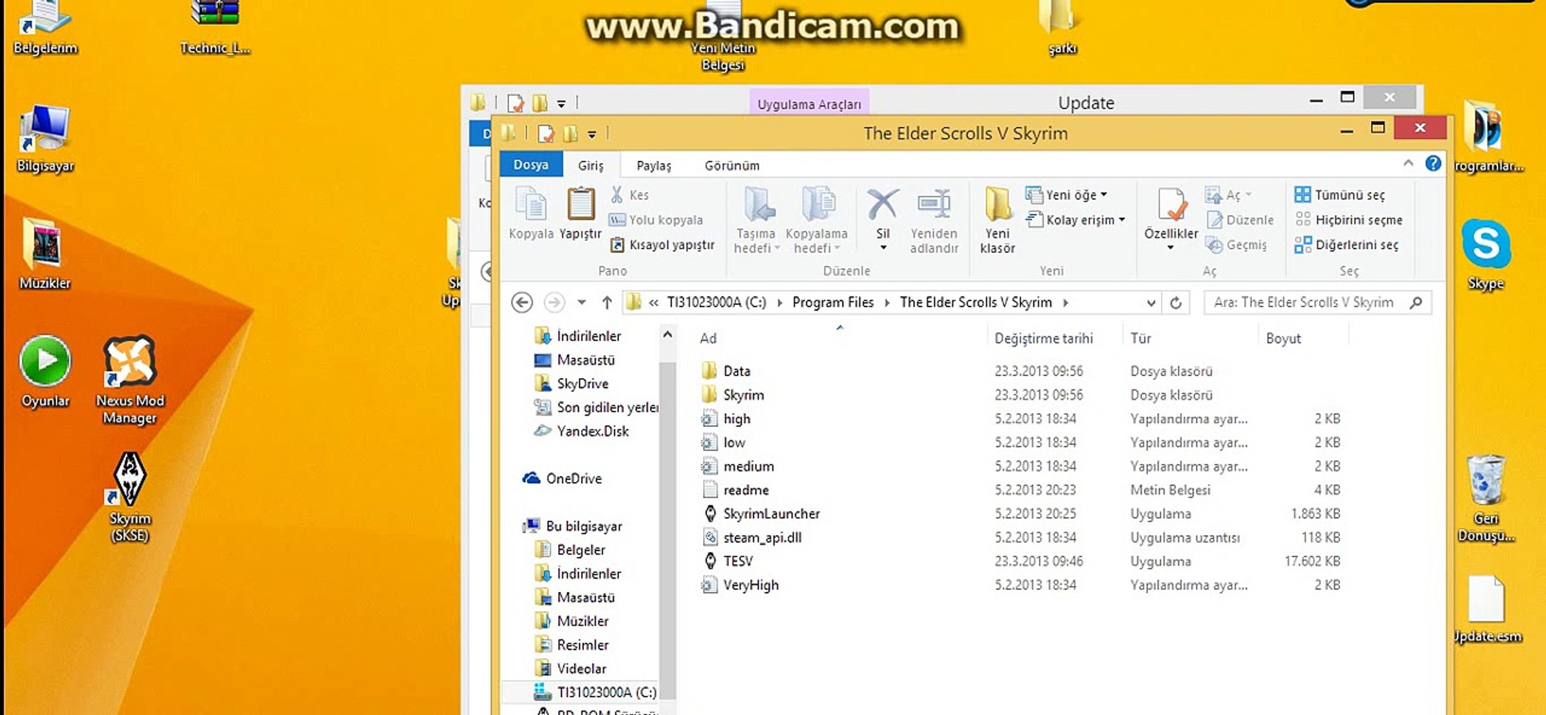Image resolution: width=1546 pixels, height=715 pixels.
Task: Open the Nexus Mod Manager desktop icon
Action: [130, 361]
